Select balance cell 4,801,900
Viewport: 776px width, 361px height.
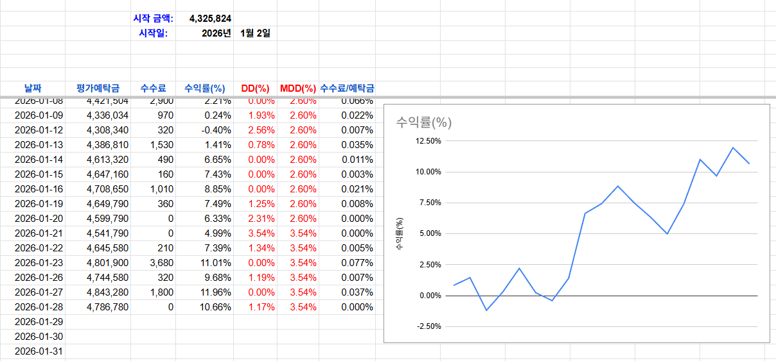click(98, 263)
